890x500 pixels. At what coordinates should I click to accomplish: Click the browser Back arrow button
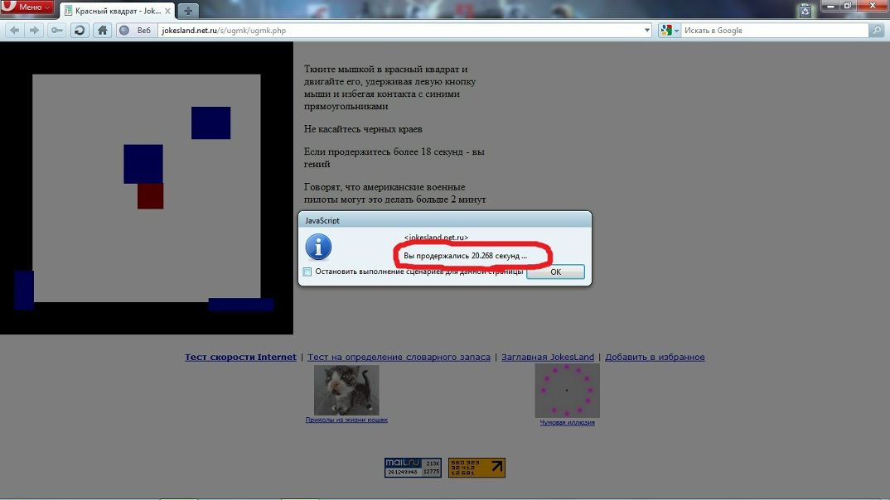click(x=14, y=31)
